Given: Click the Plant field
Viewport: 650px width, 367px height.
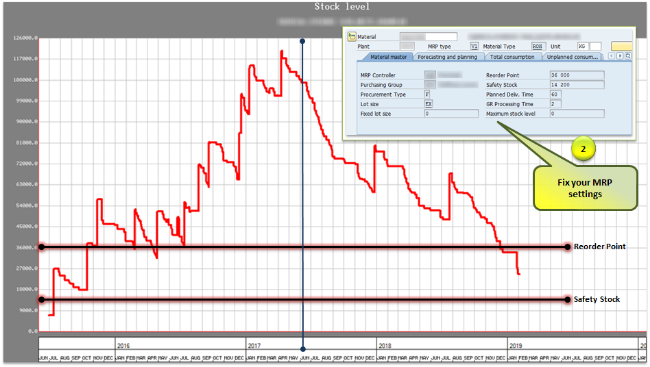Looking at the screenshot, I should pyautogui.click(x=407, y=47).
